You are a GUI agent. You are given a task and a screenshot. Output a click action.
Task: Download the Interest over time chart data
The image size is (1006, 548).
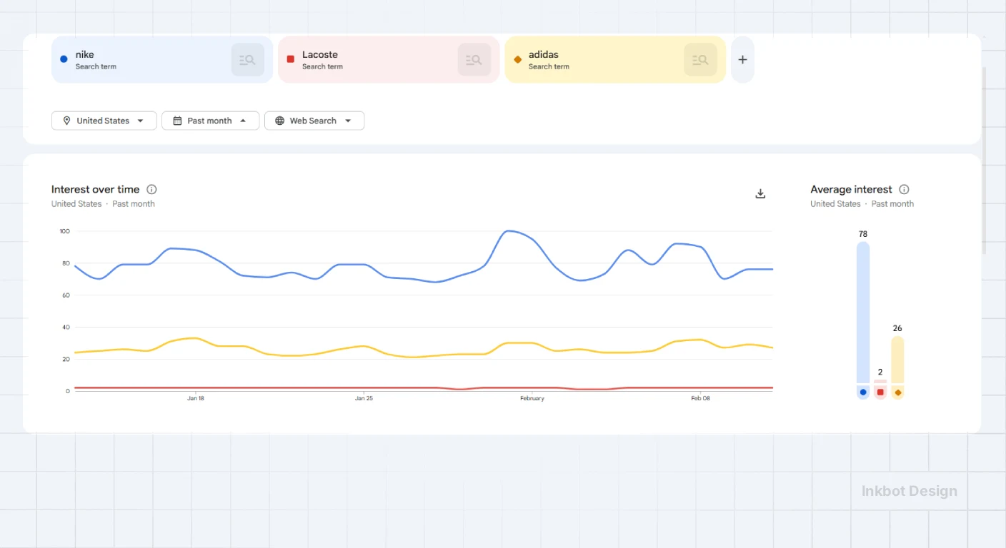click(x=760, y=193)
